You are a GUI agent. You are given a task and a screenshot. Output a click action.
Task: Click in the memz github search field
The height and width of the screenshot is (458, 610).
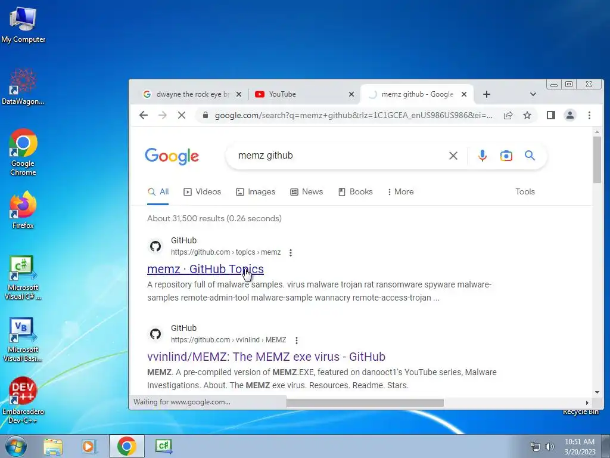click(x=338, y=156)
